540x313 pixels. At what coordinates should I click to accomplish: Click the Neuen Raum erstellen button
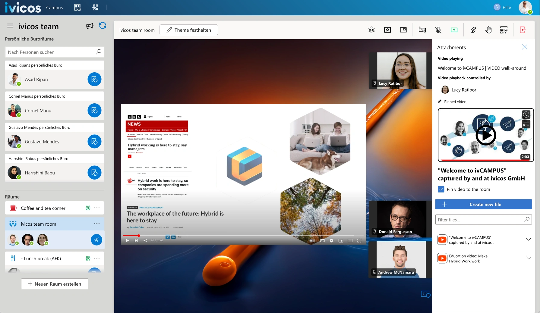(x=55, y=284)
